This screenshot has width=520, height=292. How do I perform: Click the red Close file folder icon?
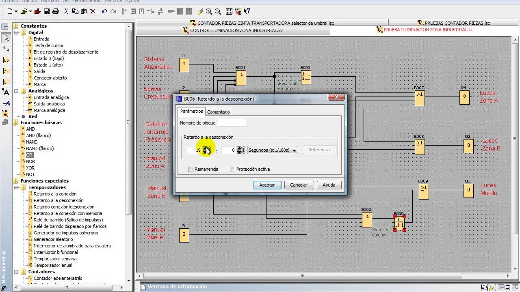click(x=38, y=11)
